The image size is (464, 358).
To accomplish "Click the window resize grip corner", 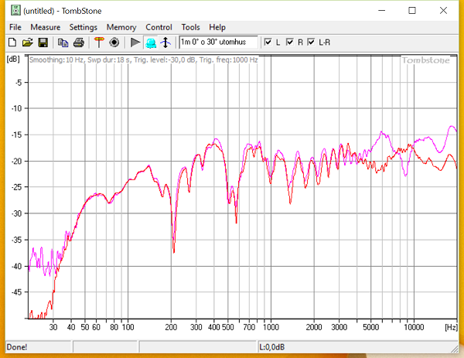I will tap(454, 349).
